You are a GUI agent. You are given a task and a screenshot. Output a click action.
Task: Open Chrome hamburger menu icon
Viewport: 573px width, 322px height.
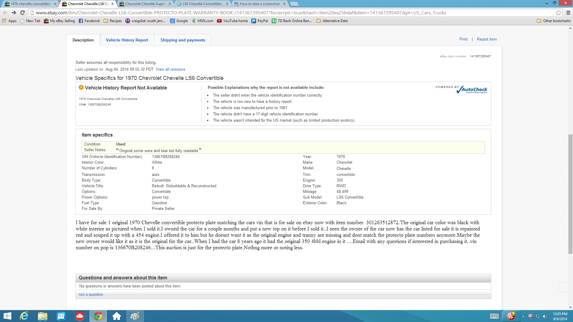click(x=568, y=13)
